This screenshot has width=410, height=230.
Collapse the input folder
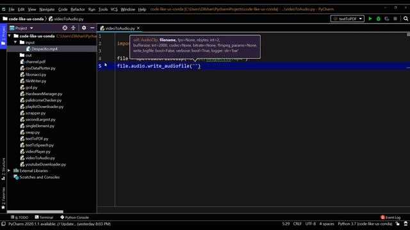click(15, 42)
